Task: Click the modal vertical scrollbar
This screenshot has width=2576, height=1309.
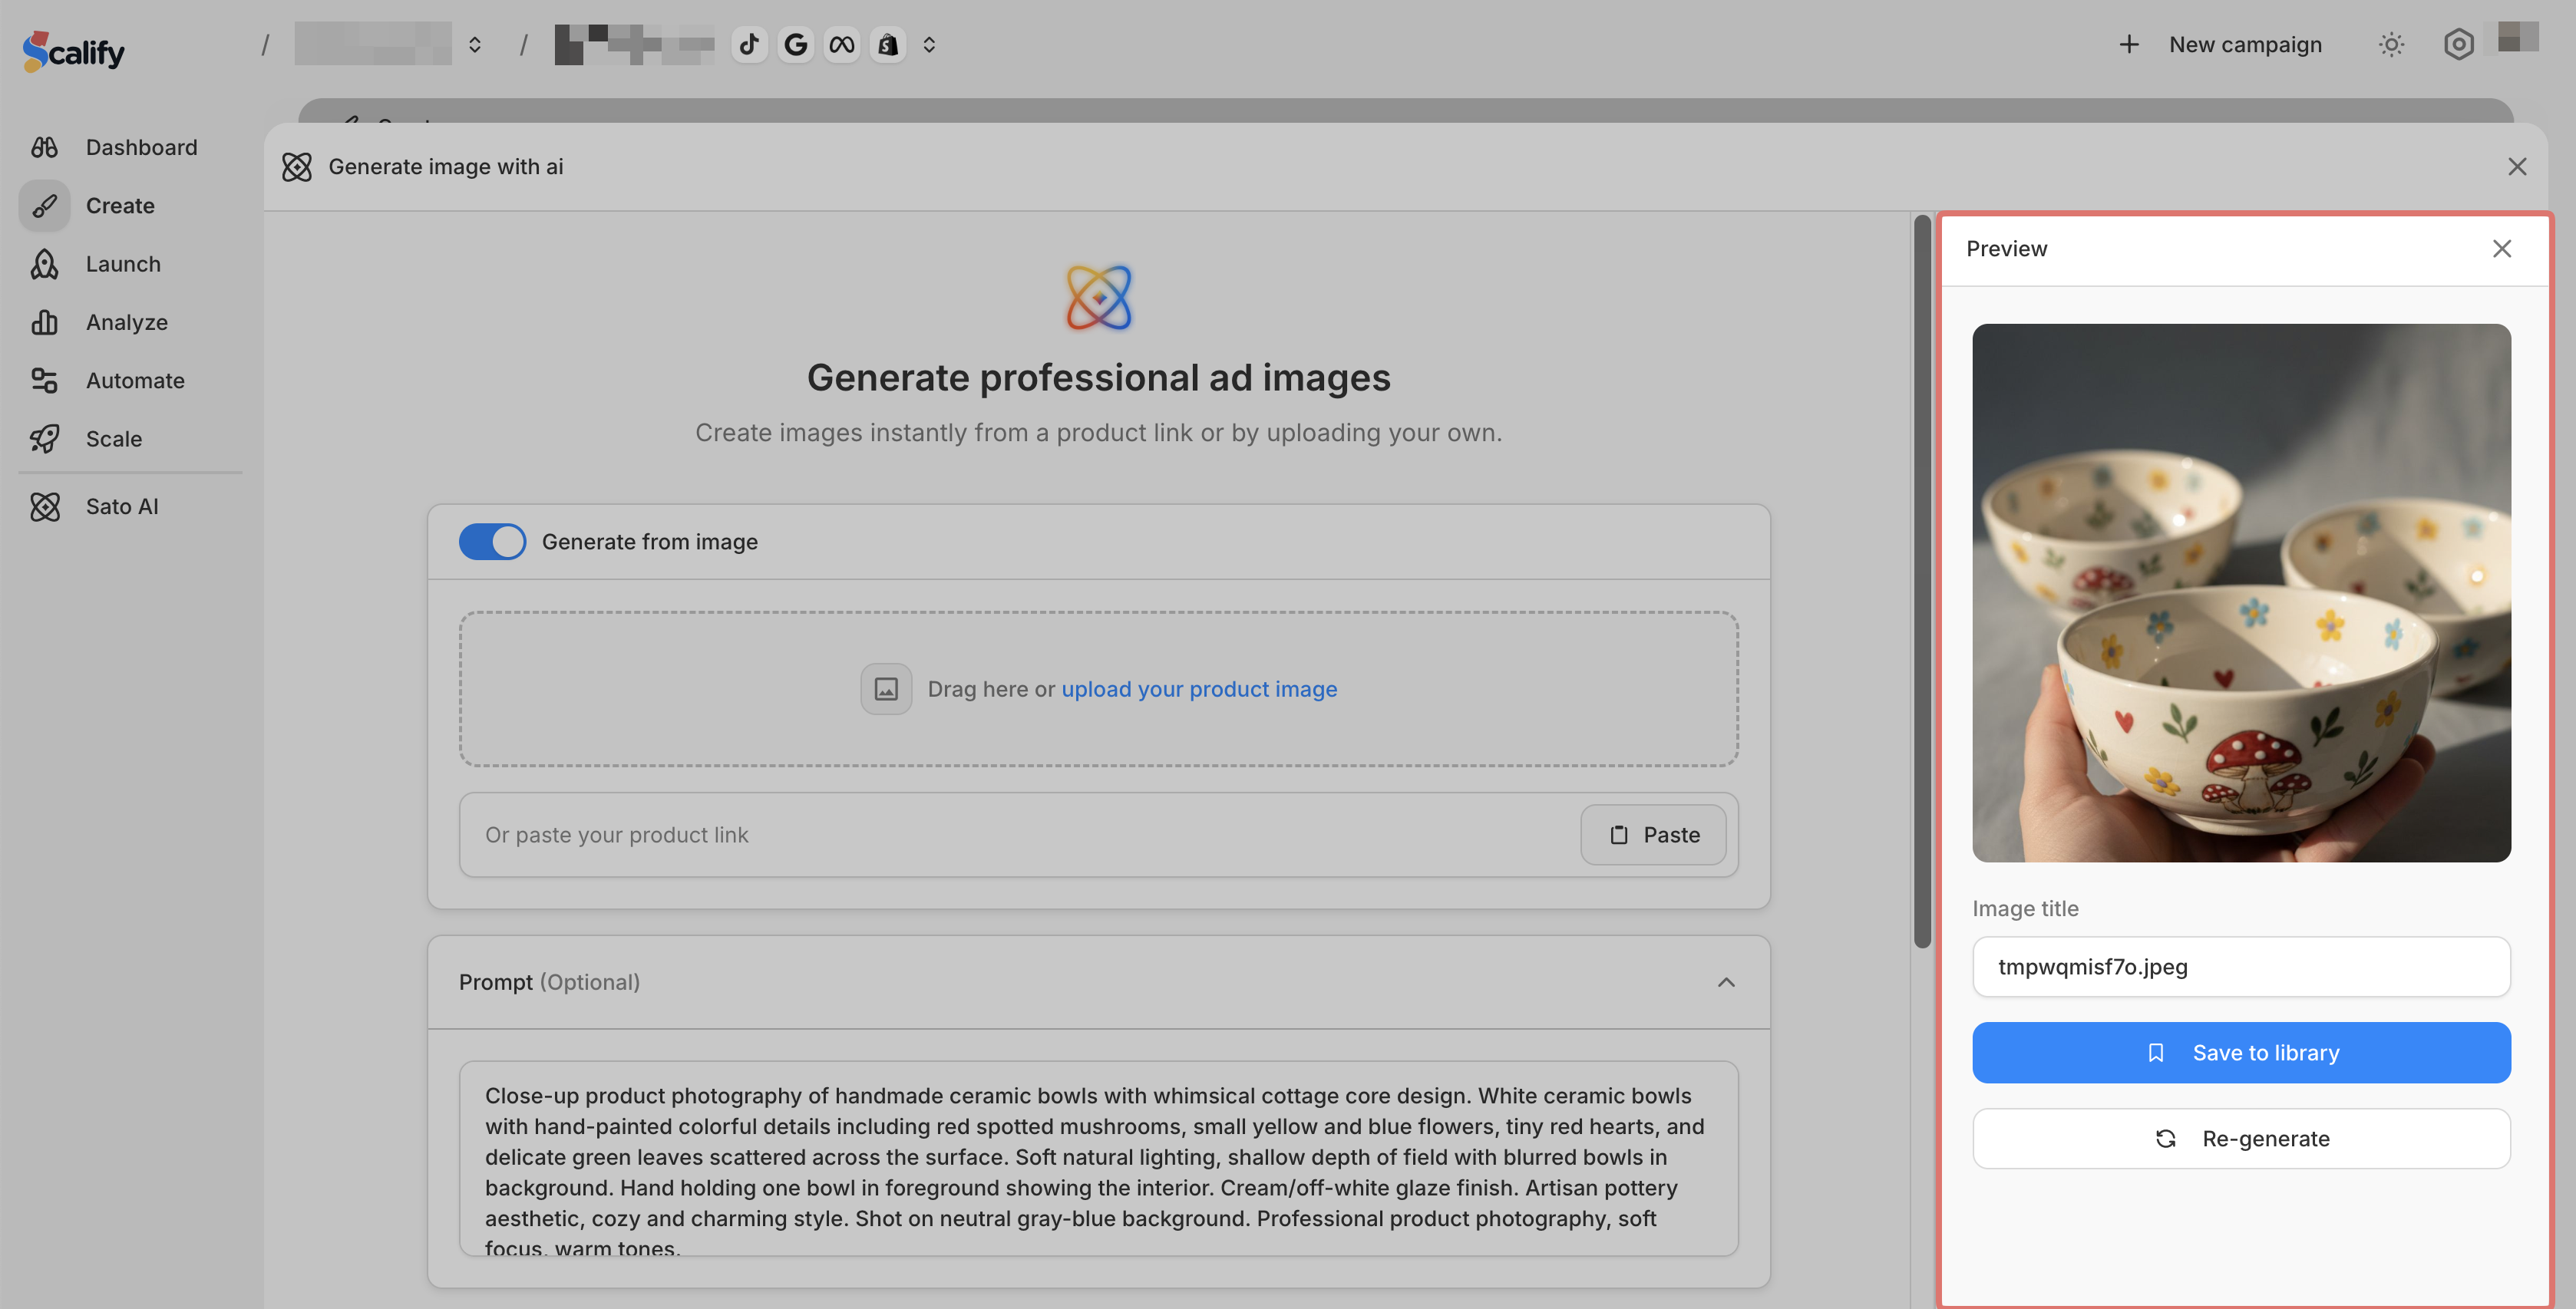Action: point(1922,580)
